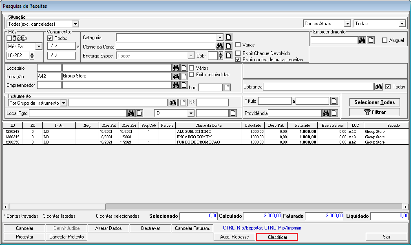411x245 pixels.
Task: Clear Providência with page icon
Action: (334, 113)
